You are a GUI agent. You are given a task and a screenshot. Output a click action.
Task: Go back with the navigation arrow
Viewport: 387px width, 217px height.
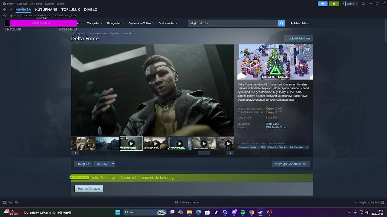pyautogui.click(x=5, y=10)
